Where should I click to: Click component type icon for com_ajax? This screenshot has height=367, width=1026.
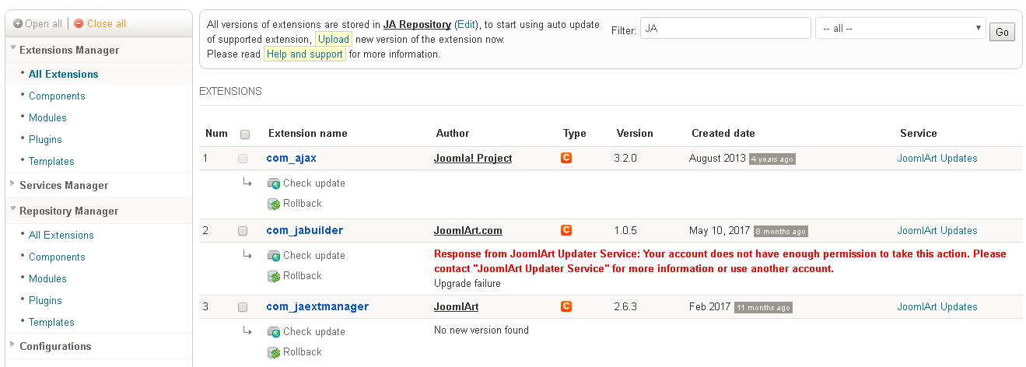pyautogui.click(x=566, y=158)
